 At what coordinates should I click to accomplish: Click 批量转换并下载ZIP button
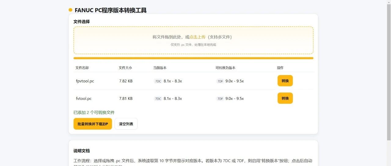(93, 124)
